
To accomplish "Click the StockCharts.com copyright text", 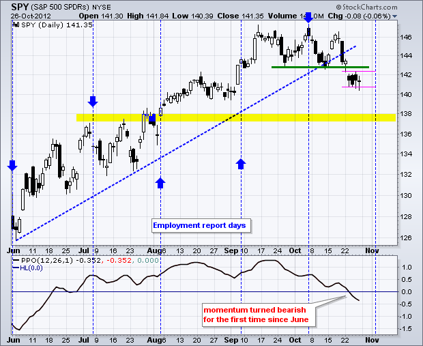I will pos(366,7).
